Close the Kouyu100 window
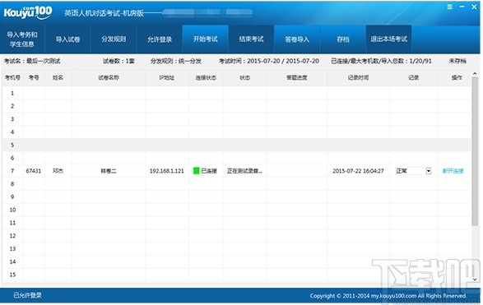The width and height of the screenshot is (483, 305). pos(474,7)
